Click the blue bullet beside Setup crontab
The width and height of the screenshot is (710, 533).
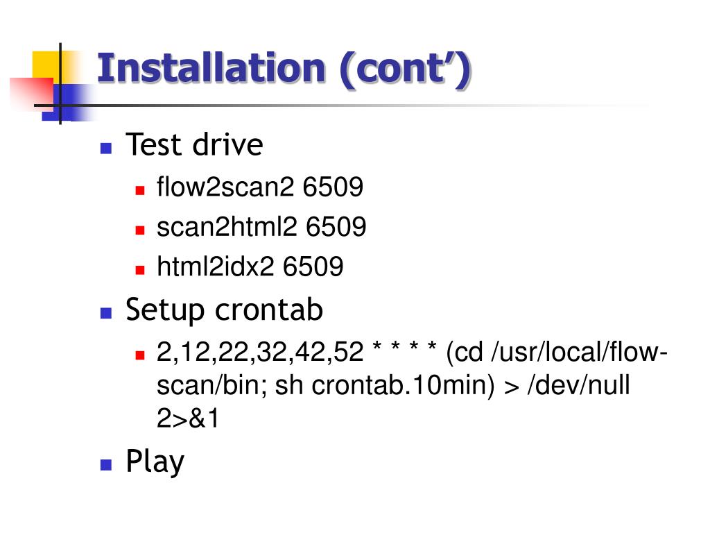point(106,313)
